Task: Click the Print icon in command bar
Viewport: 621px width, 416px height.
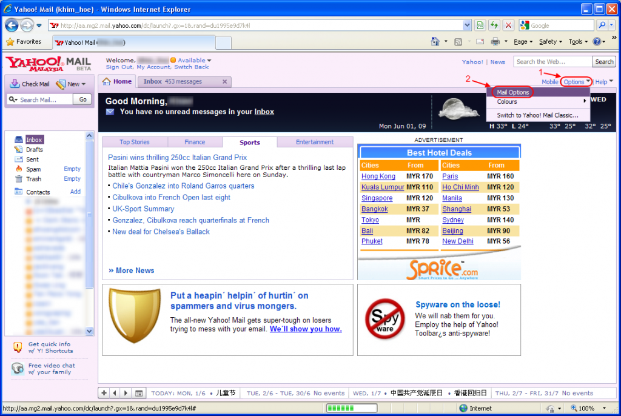Action: coord(495,42)
